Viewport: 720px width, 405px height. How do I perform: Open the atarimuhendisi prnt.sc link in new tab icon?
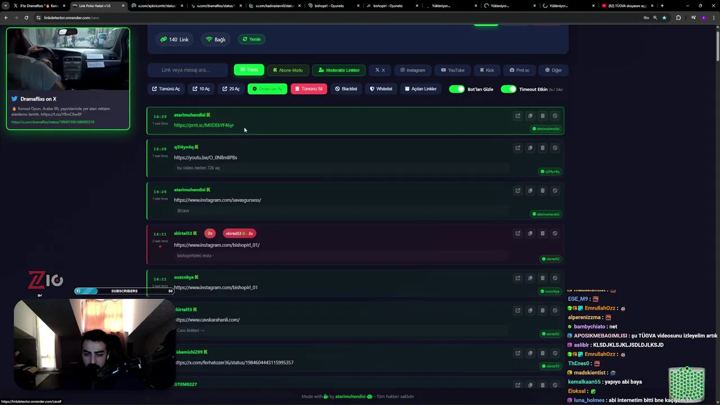point(517,116)
